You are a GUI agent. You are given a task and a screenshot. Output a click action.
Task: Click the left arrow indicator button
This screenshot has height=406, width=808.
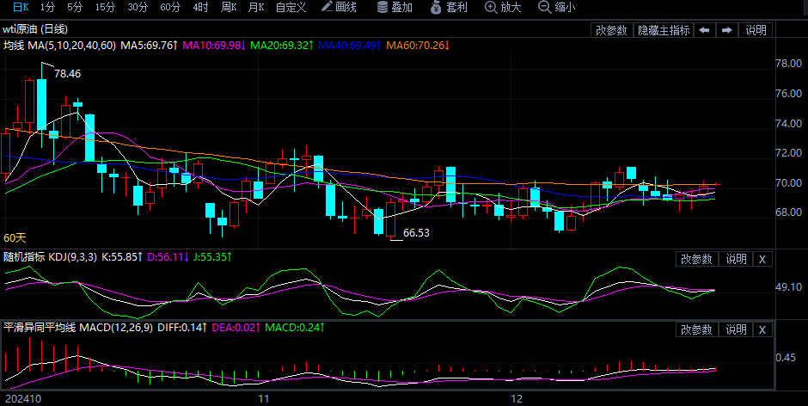[704, 30]
